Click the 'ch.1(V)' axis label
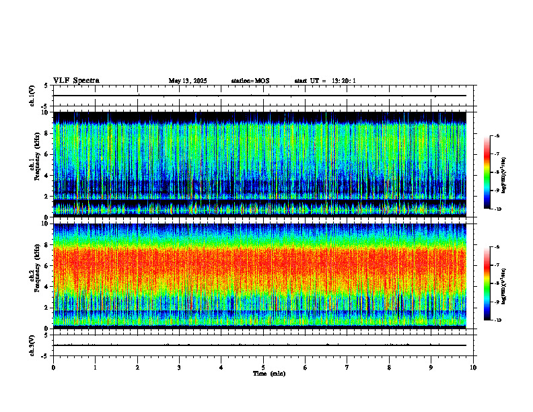 (32, 96)
